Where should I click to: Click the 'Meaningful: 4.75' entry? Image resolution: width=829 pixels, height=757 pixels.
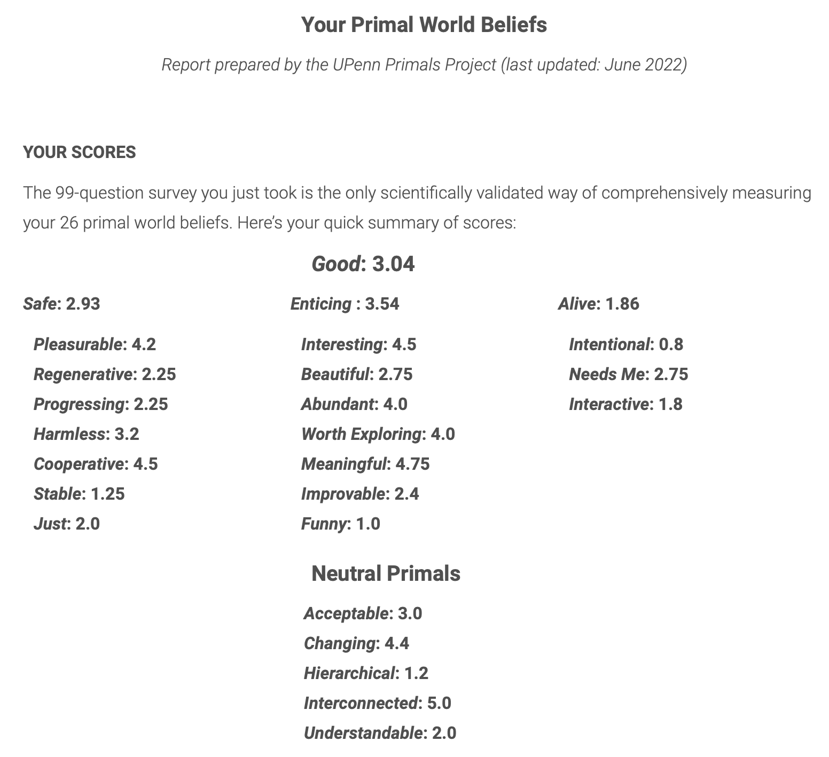click(365, 464)
